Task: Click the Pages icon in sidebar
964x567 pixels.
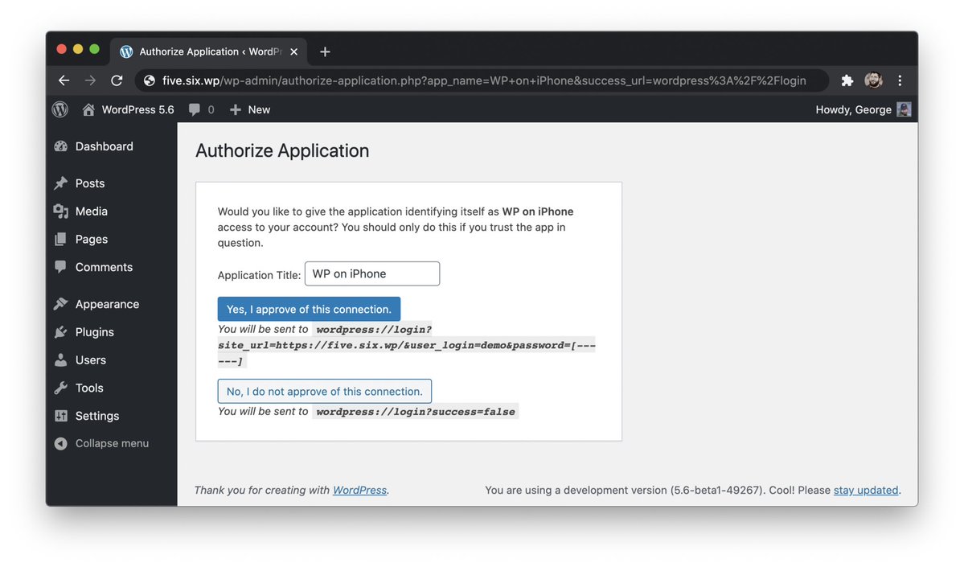Action: [60, 239]
